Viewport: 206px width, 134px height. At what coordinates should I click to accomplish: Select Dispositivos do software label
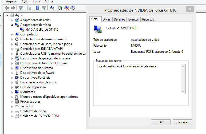[x=37, y=73]
